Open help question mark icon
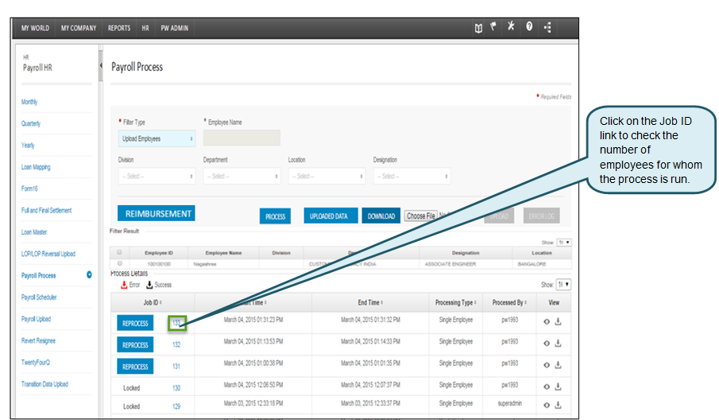719x420 pixels. coord(529,28)
